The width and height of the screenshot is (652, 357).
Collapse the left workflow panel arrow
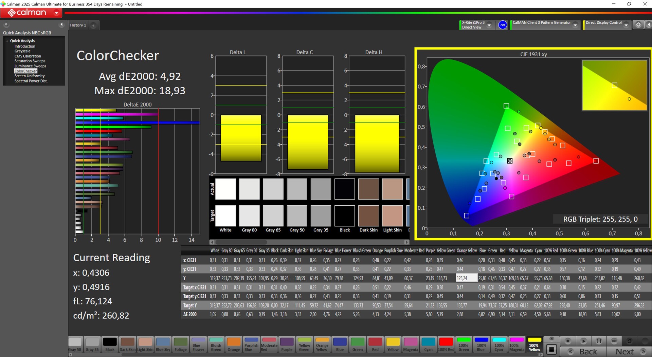[61, 24]
